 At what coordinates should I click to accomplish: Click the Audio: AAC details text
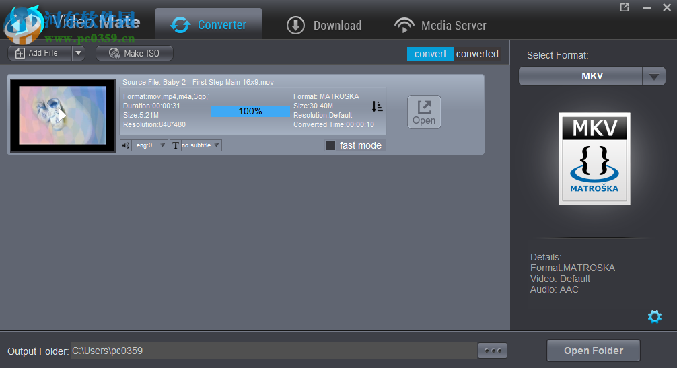tap(555, 289)
